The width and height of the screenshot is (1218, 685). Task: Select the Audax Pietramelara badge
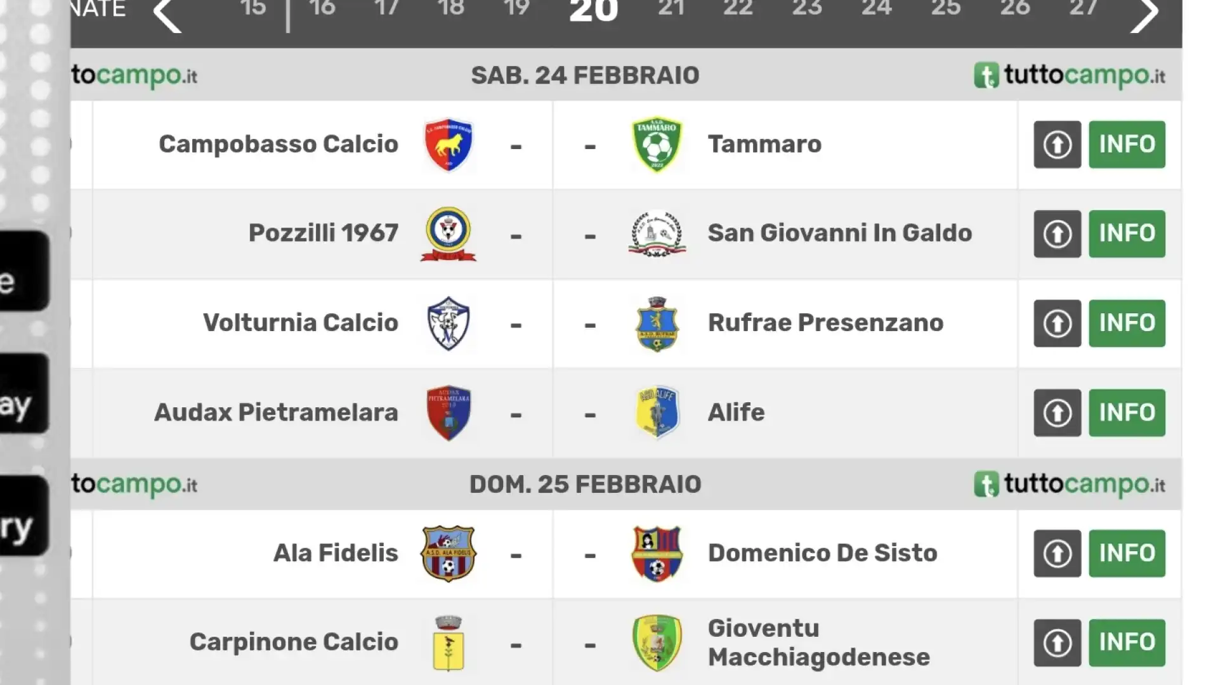click(449, 413)
